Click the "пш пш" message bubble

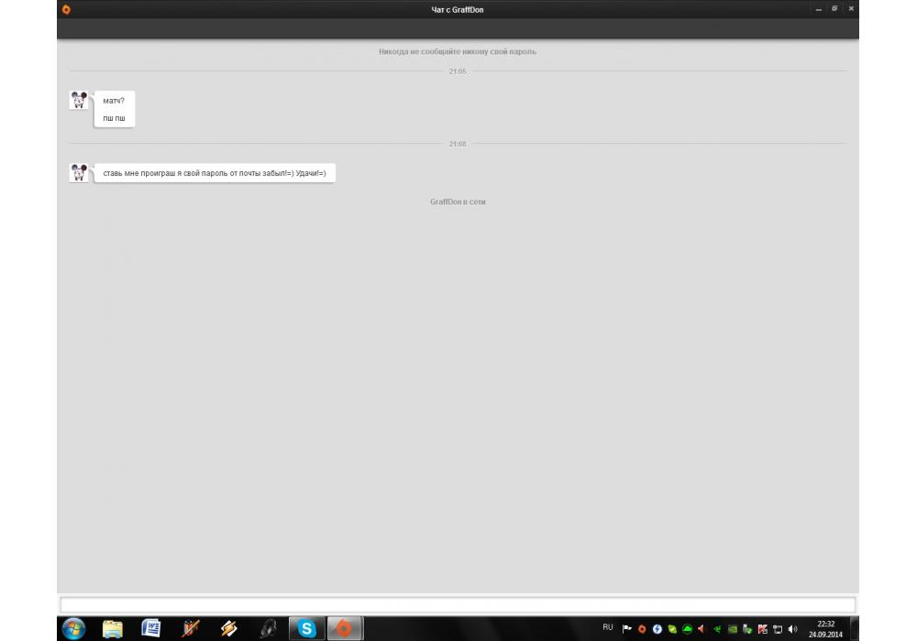pos(114,119)
